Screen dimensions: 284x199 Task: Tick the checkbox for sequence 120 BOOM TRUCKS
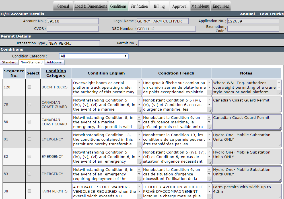click(x=29, y=87)
